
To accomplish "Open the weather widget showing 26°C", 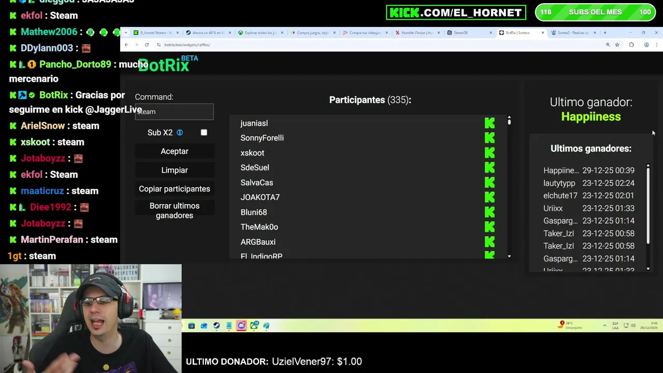I will pyautogui.click(x=571, y=325).
